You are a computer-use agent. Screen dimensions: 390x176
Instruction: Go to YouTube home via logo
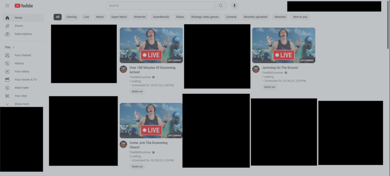(24, 6)
